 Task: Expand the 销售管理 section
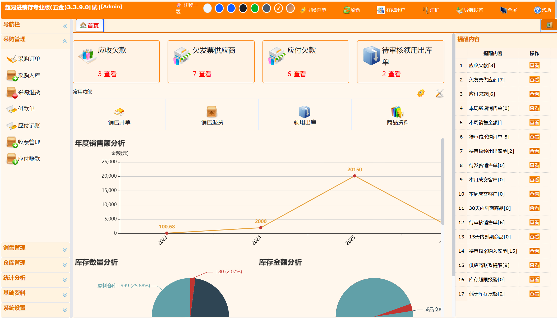click(65, 250)
